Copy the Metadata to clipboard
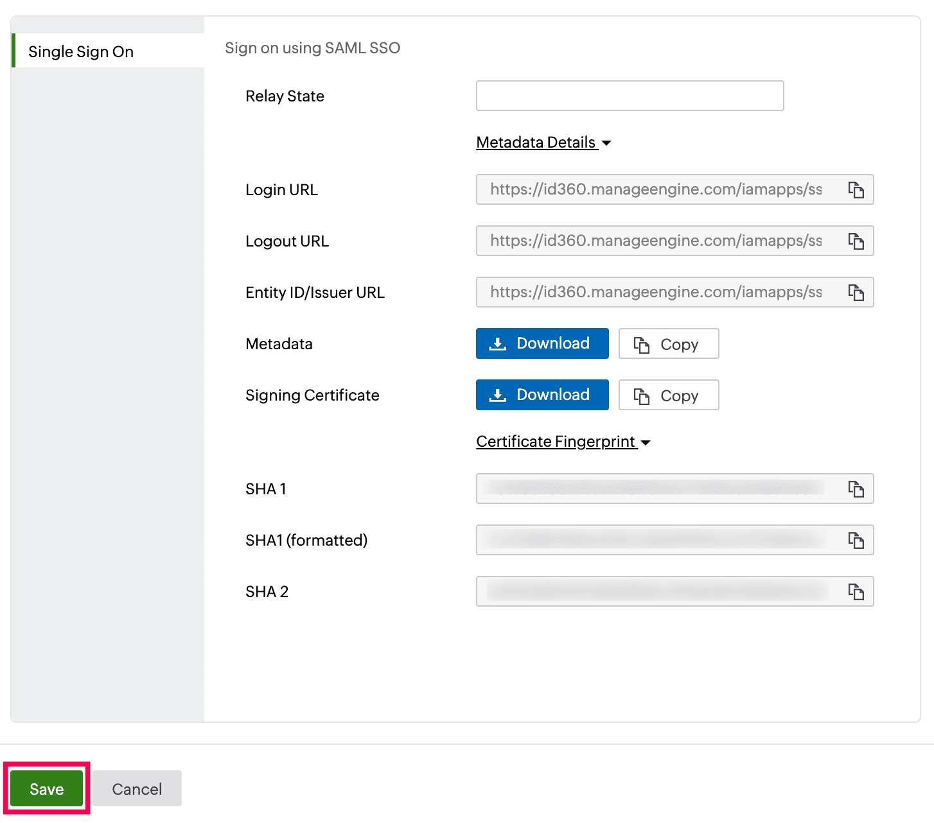 [x=668, y=343]
